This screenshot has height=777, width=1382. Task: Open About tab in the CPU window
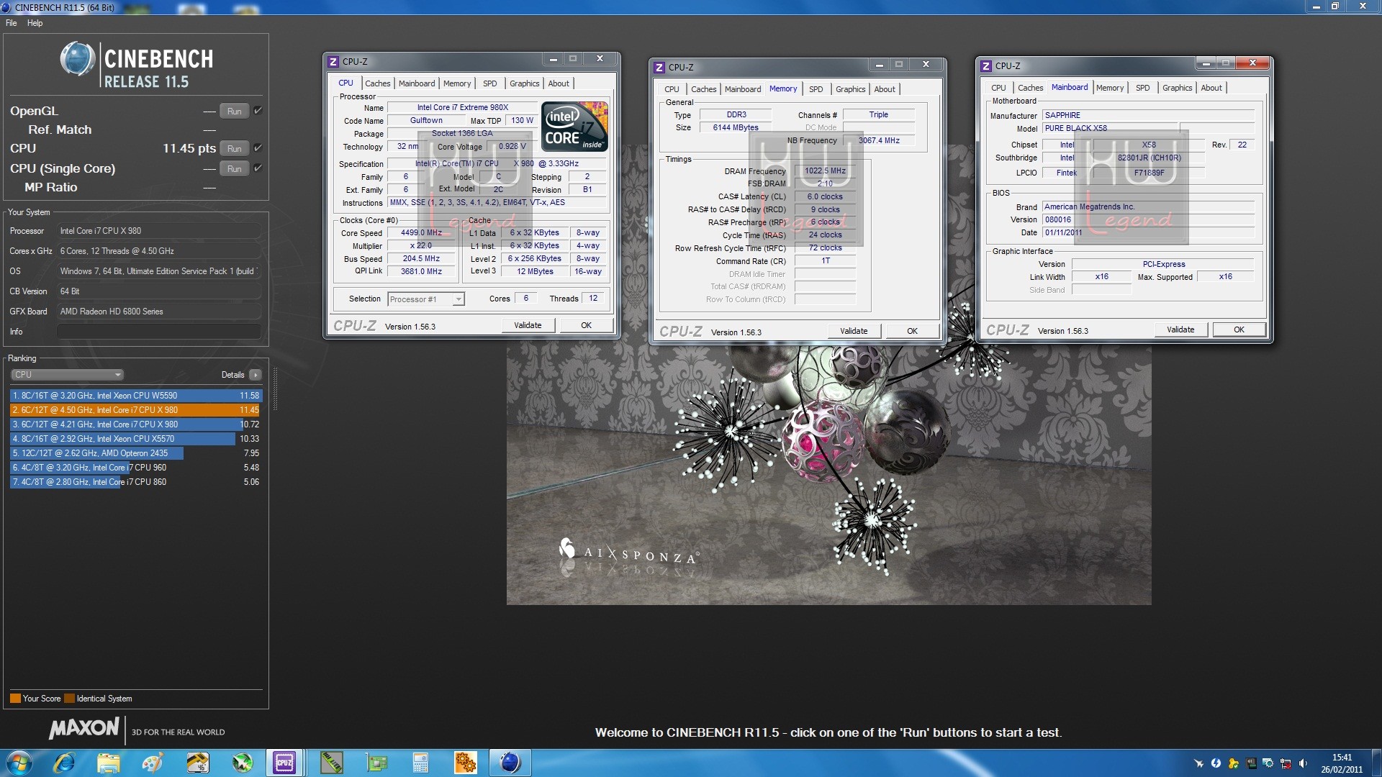coord(559,83)
